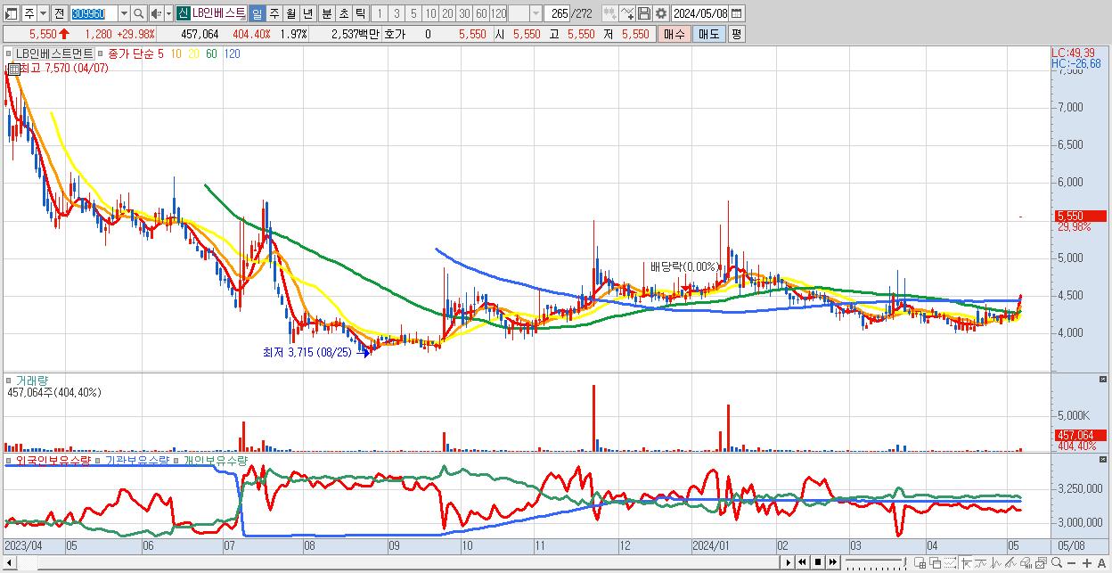Open the 주 dropdown arrow at top left
The width and height of the screenshot is (1112, 573).
[x=43, y=13]
